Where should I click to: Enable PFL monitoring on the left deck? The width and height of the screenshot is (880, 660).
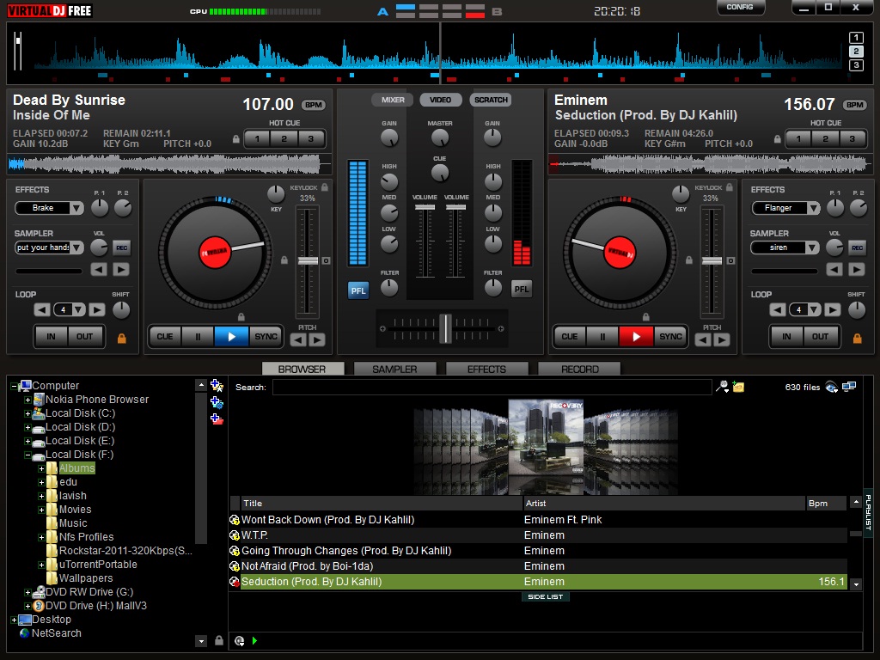[358, 290]
